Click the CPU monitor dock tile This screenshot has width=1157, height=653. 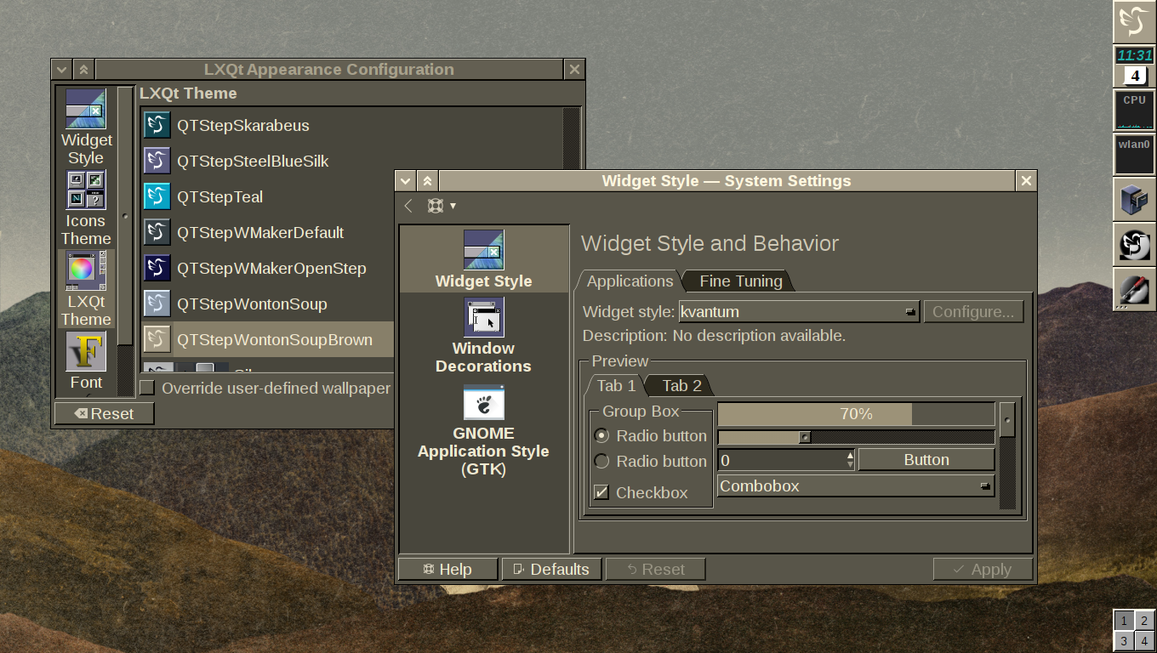click(1134, 111)
